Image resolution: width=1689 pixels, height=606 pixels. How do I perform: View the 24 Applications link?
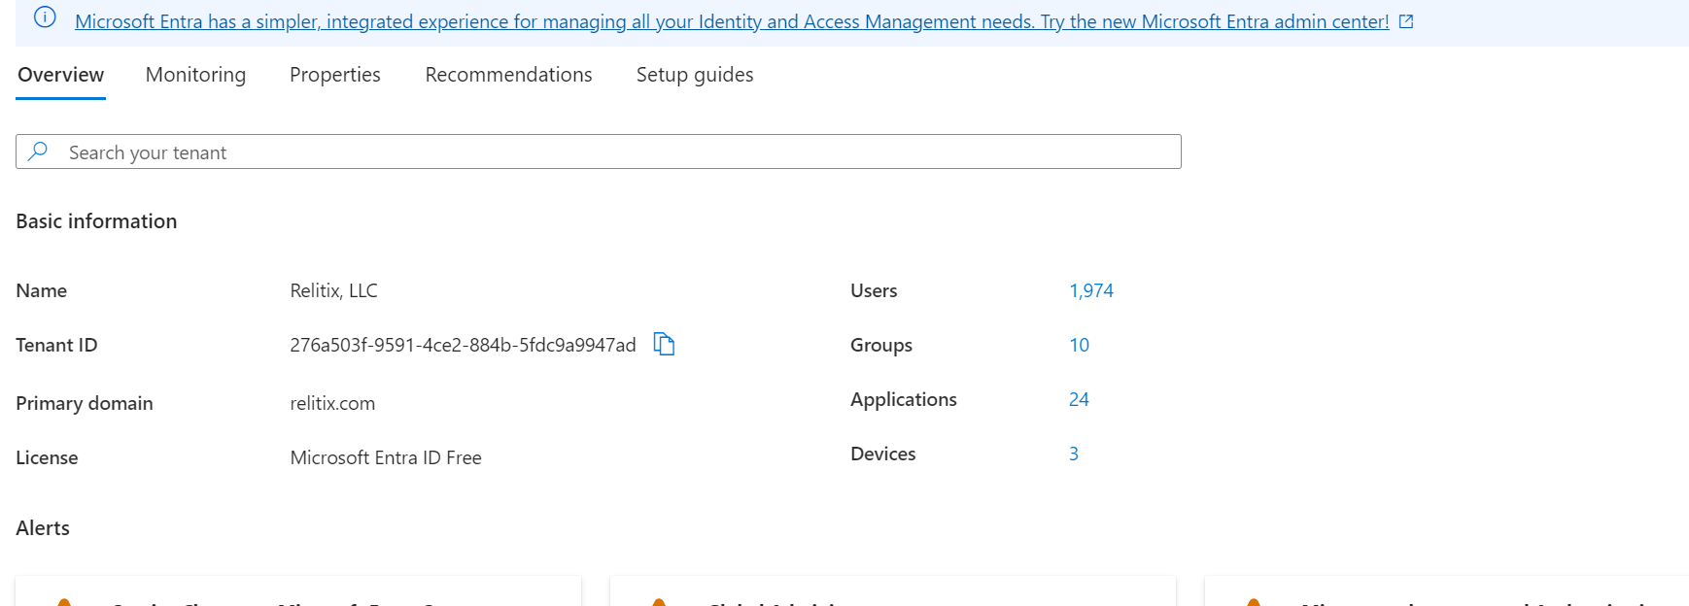click(1079, 399)
